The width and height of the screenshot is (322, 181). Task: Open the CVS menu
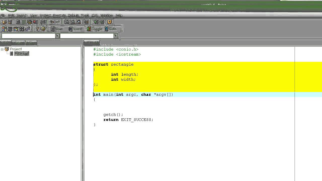(95, 16)
